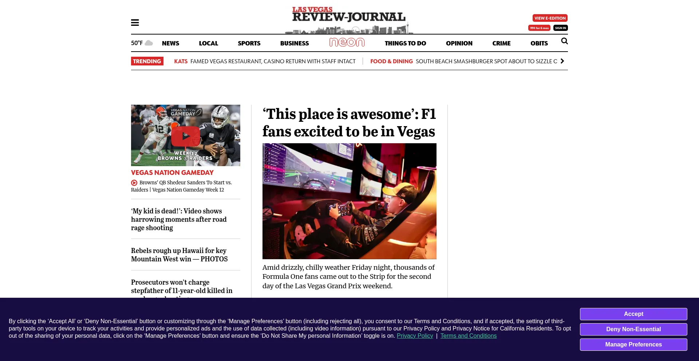
Task: Click the View E-Edition button
Action: (x=550, y=18)
